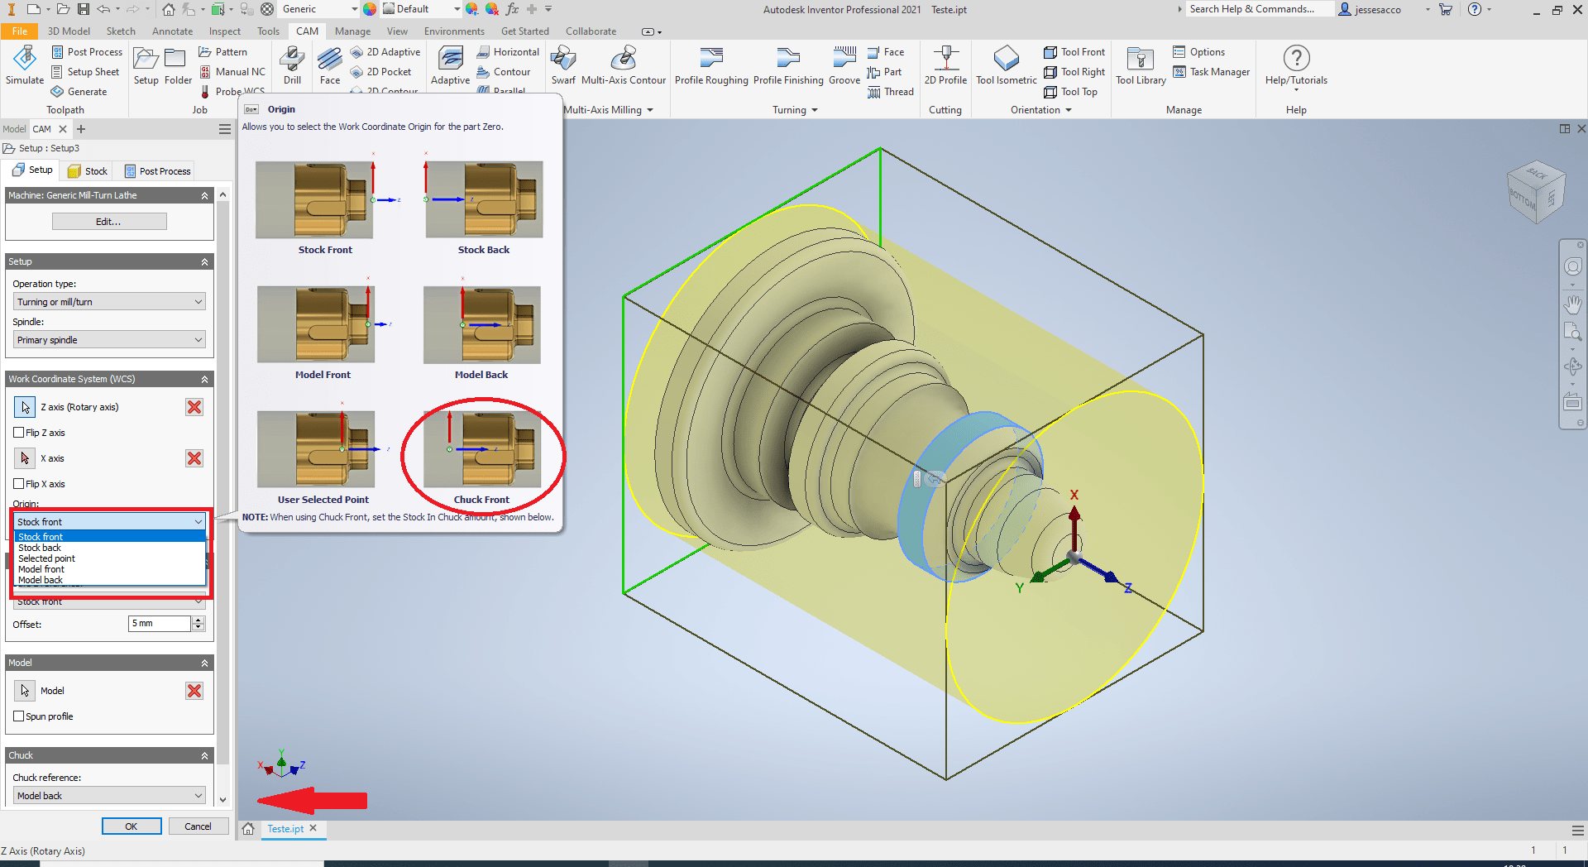1588x867 pixels.
Task: Switch to the Stock tab
Action: pos(86,170)
